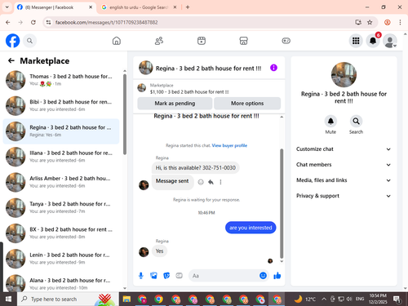Go back in browser history
The height and width of the screenshot is (306, 408).
click(8, 22)
